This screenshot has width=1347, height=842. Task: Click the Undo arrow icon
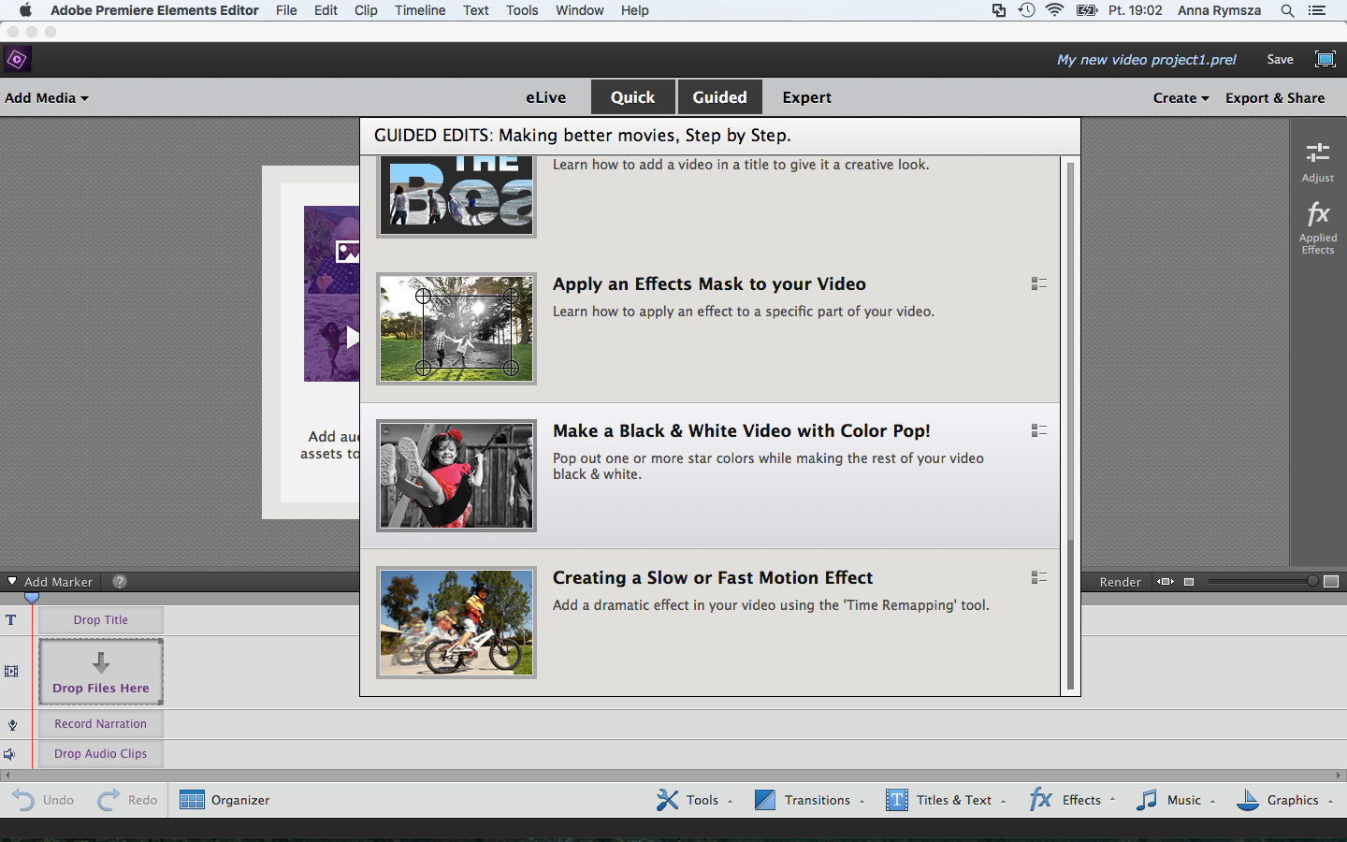pos(23,800)
